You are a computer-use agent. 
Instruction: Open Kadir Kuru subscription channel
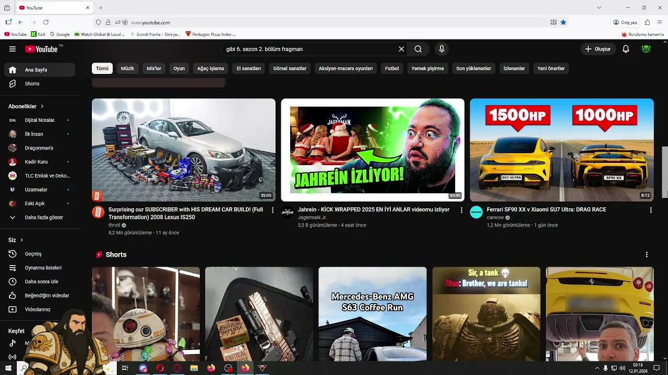(x=40, y=162)
